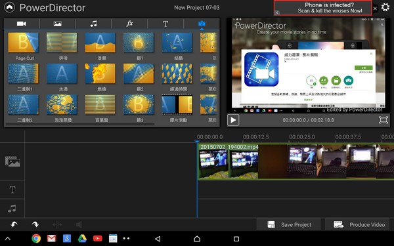This screenshot has width=394, height=246.
Task: Tap the preview video image
Action: 309,65
